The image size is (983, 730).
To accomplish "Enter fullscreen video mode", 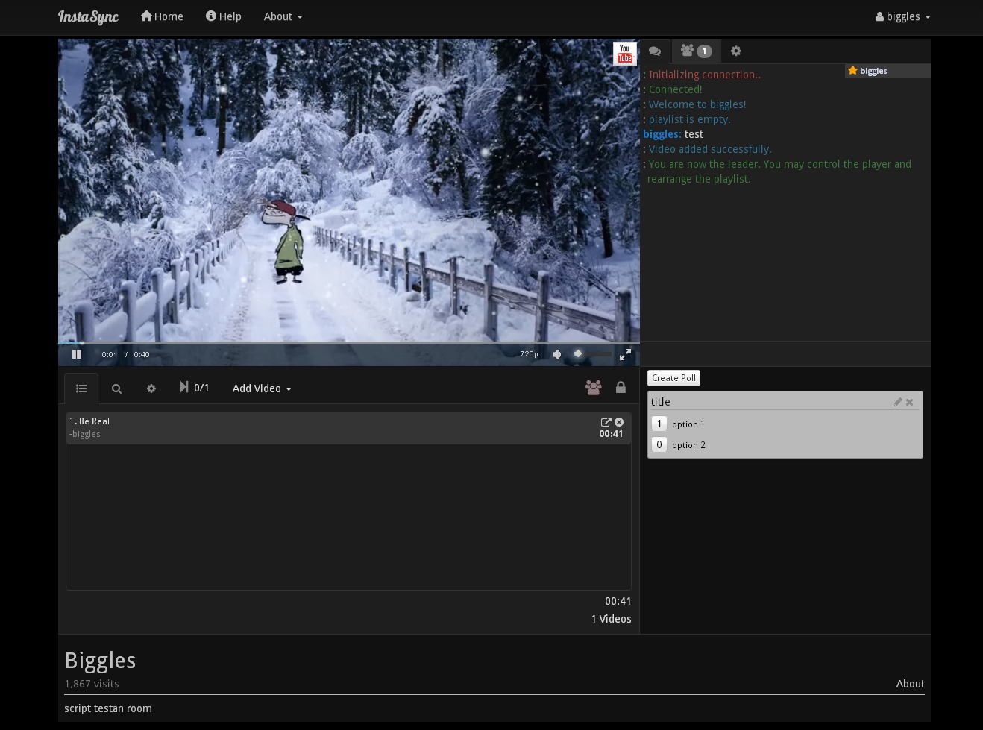I will (625, 354).
